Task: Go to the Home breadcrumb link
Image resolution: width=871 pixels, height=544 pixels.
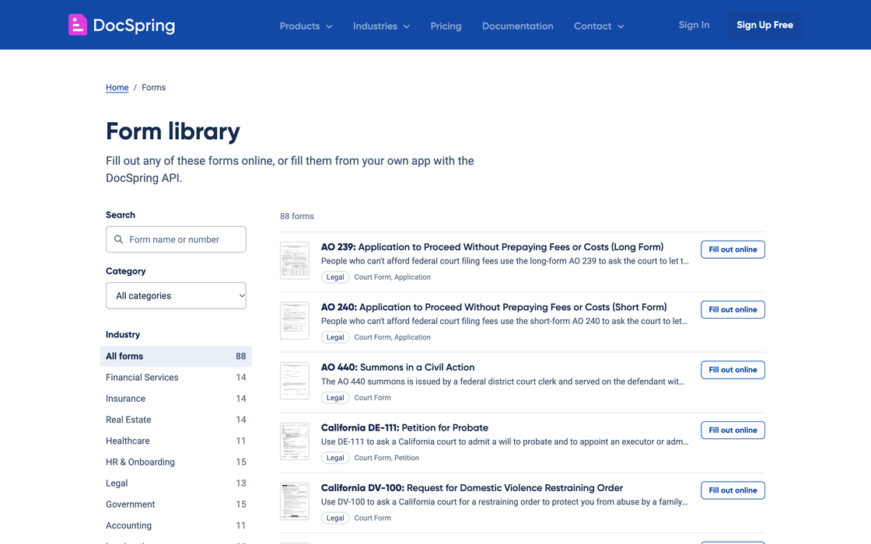Action: point(117,88)
